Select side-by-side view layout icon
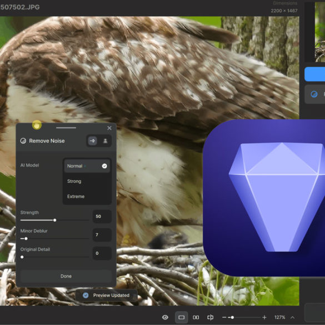Viewport: 325px width, 325px height. pos(196,317)
